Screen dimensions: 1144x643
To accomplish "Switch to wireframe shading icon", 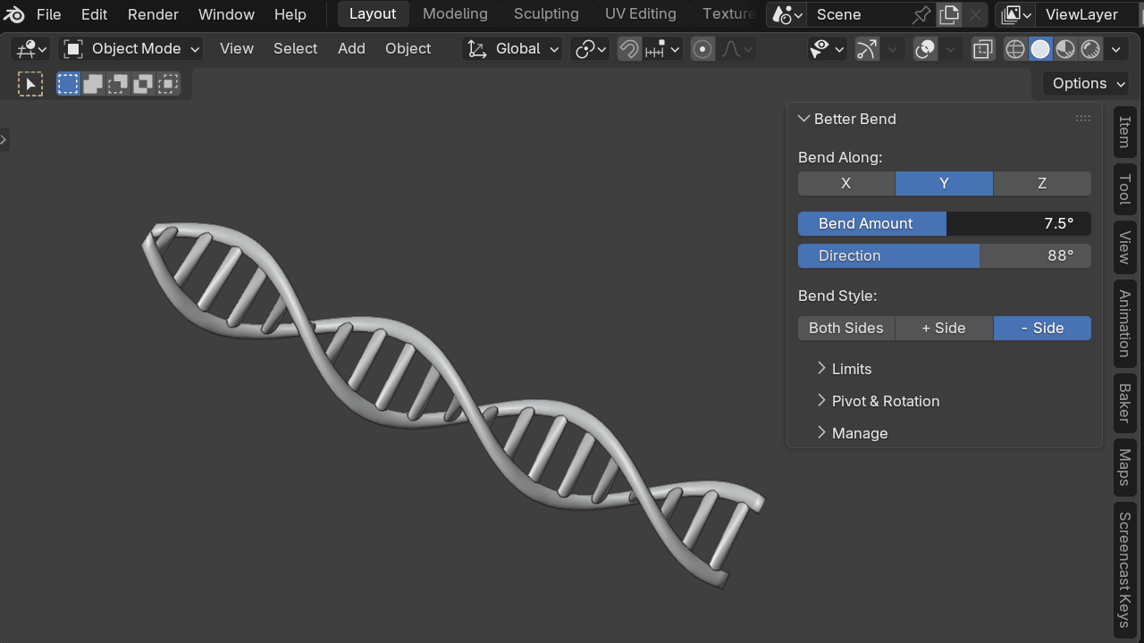I will click(x=1015, y=49).
